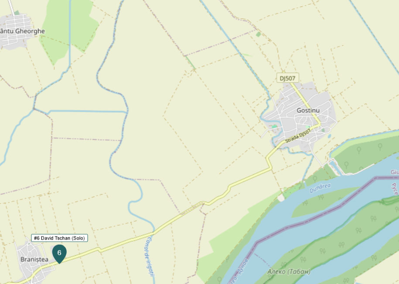This screenshot has width=399, height=284.
Task: Click the small blue pond east of Gostinu
Action: click(329, 136)
